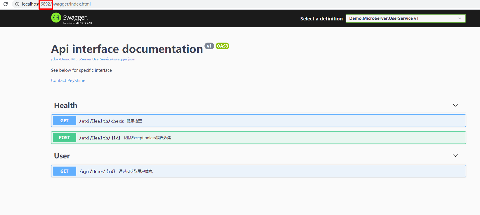
Task: Click the 测试Exceptionless错误收集 description text
Action: 148,138
